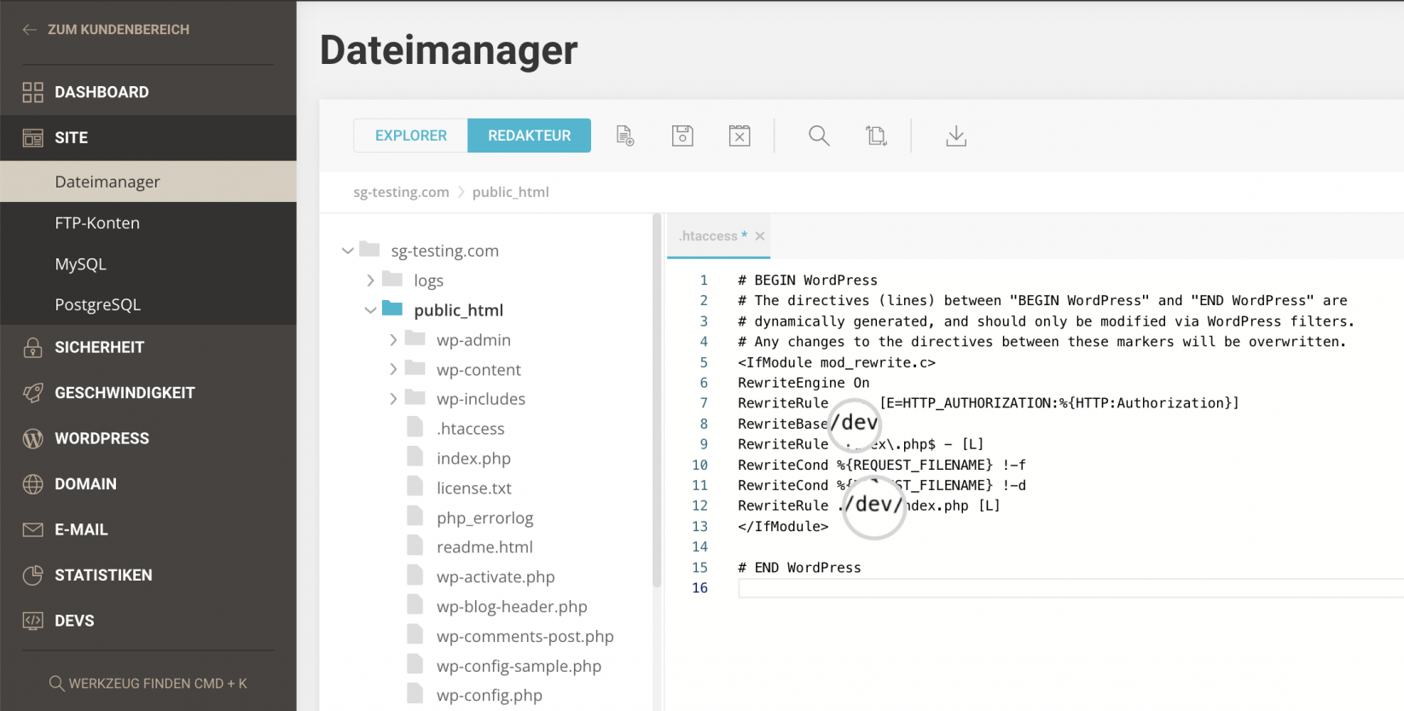This screenshot has width=1404, height=711.
Task: Click sg-testing.com in the breadcrumb
Action: coord(401,192)
